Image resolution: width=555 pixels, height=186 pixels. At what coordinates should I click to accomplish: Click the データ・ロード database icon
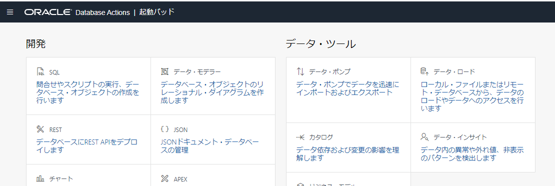point(424,71)
